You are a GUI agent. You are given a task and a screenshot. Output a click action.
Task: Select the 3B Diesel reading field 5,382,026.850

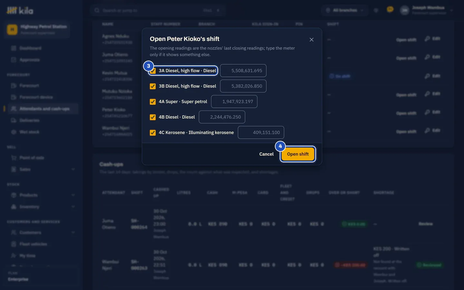pyautogui.click(x=243, y=86)
